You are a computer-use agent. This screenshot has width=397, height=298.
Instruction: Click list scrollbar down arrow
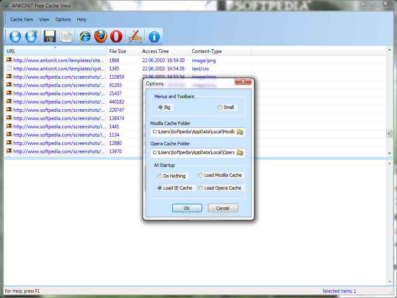click(x=390, y=153)
